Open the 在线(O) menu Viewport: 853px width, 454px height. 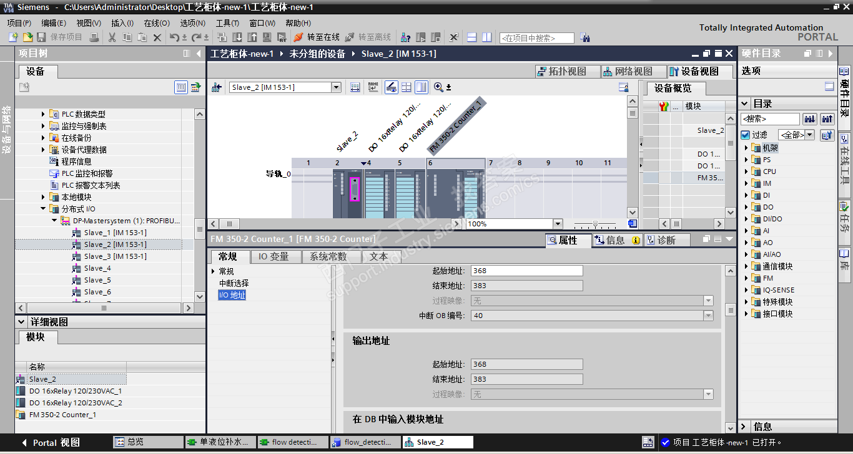[x=157, y=23]
